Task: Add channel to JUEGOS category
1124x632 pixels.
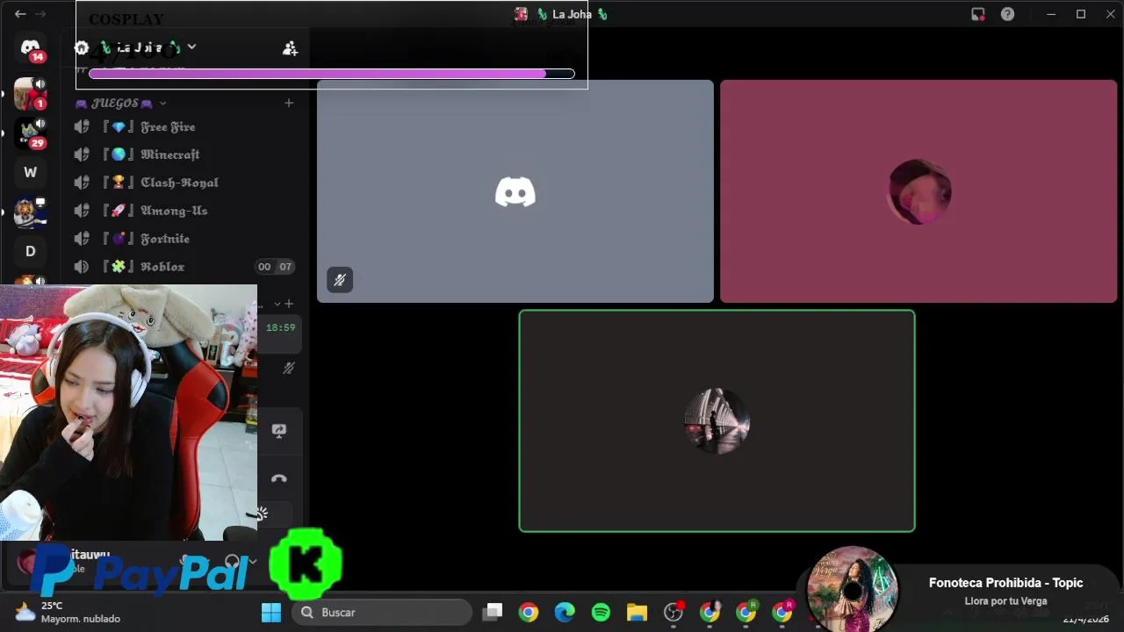Action: (x=288, y=103)
